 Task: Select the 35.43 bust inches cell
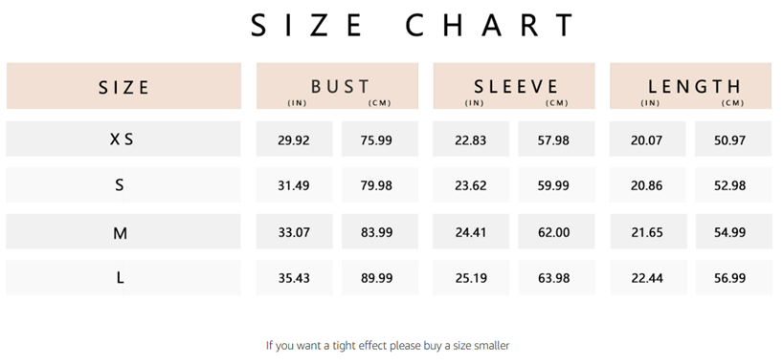294,277
